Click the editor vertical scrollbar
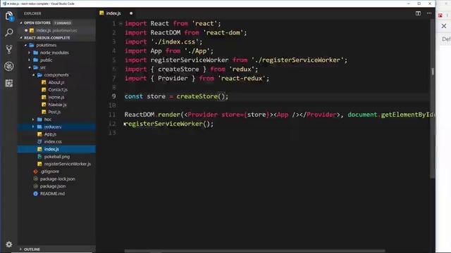This screenshot has height=253, width=451. tap(432, 98)
